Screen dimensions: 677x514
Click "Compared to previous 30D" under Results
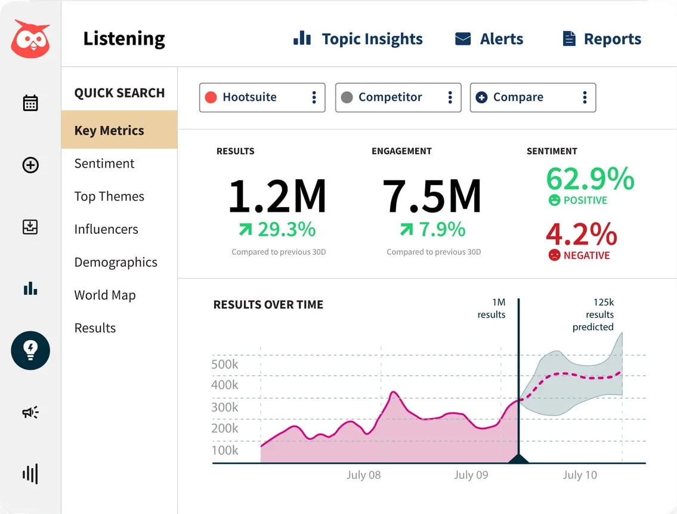[279, 252]
